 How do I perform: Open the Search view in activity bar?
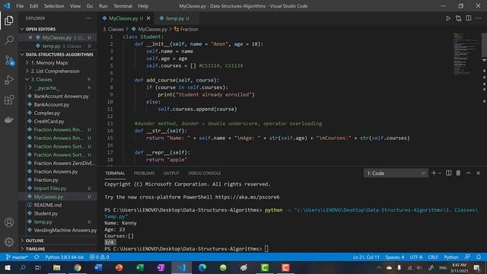[x=9, y=40]
